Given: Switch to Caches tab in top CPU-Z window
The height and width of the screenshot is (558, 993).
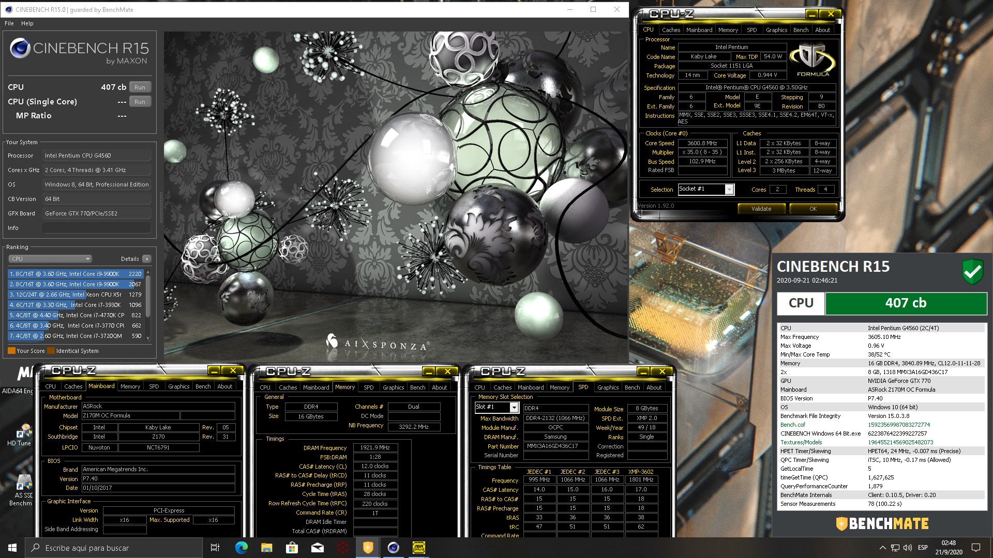Looking at the screenshot, I should 671,30.
